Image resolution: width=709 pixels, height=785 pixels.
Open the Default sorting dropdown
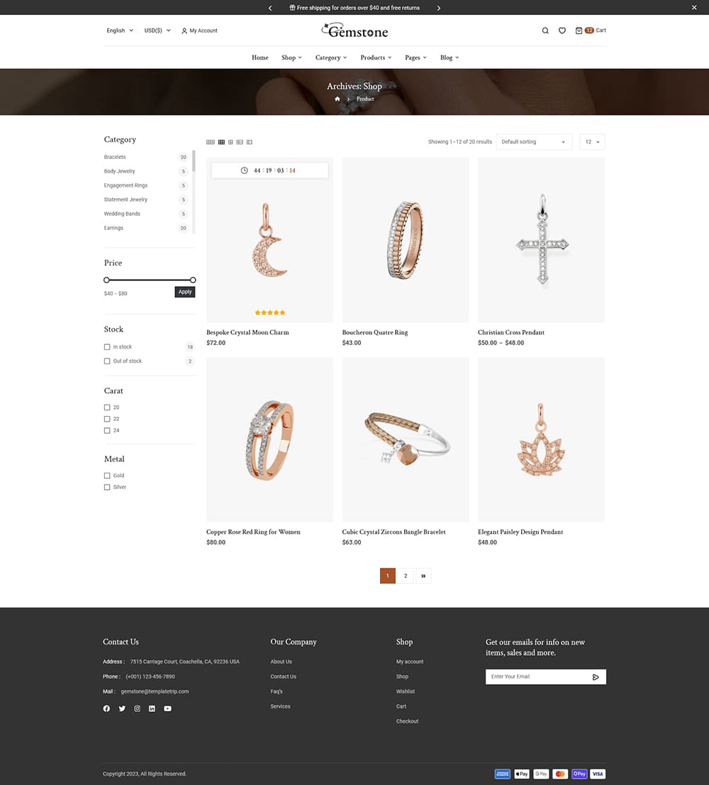(534, 142)
